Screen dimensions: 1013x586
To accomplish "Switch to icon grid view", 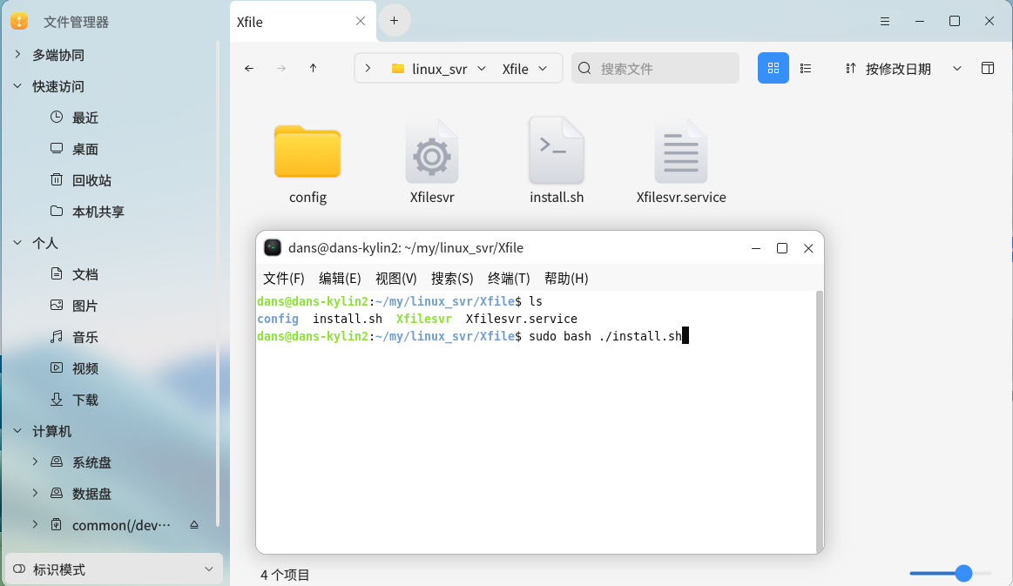I will 773,68.
